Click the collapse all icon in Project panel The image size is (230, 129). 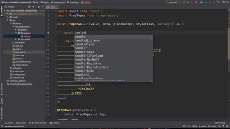tap(33, 7)
